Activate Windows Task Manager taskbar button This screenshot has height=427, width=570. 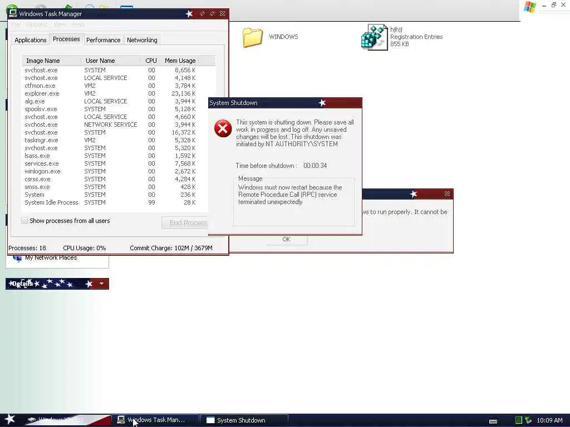[156, 420]
